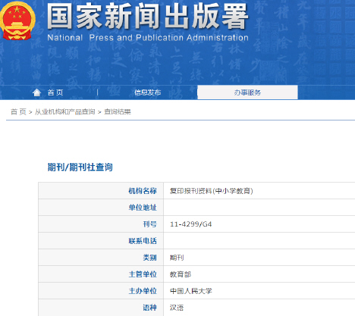Select the 机构名称 label cell

click(x=101, y=191)
